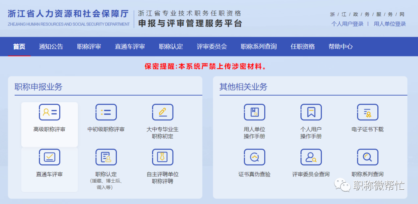The image size is (418, 204).
Task: Click the 评审委员会查询 text label
Action: pos(311,175)
